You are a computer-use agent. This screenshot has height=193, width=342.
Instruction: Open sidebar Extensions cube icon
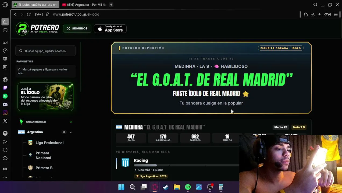[x=5, y=158]
